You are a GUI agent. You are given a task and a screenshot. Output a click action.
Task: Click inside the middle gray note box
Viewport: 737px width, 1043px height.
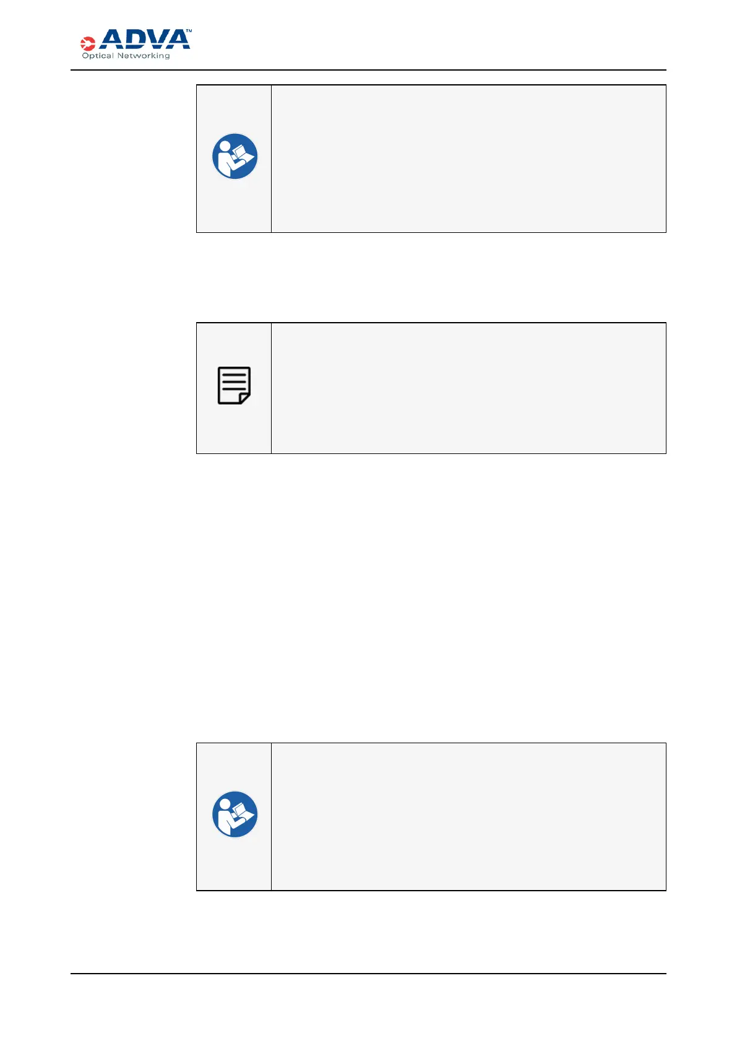[468, 388]
